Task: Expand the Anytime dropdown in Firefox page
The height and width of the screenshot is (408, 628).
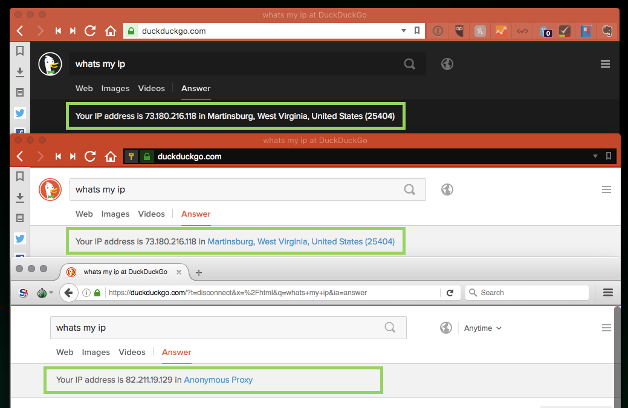Action: point(482,328)
